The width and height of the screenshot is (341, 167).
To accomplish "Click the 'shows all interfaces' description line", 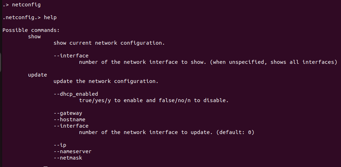I will point(207,62).
